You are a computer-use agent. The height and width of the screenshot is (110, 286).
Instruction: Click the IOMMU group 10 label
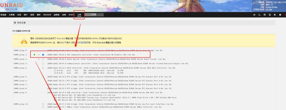pyautogui.click(x=21, y=104)
